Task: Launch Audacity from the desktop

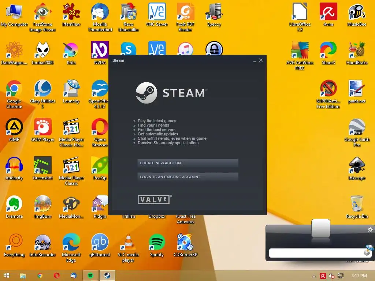Action: [x=14, y=168]
